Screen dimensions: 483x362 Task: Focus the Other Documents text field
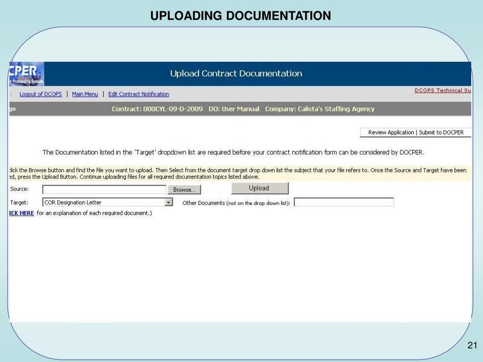pyautogui.click(x=344, y=202)
